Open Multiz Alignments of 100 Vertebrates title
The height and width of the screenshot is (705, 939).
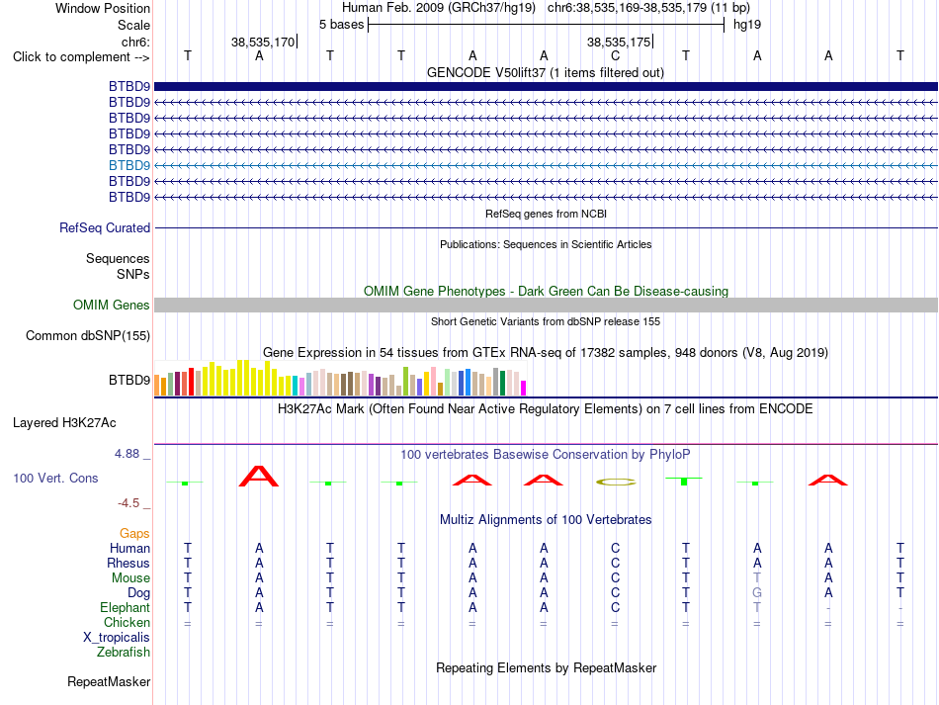pyautogui.click(x=546, y=519)
